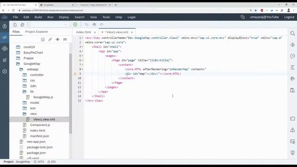Image resolution: width=297 pixels, height=167 pixels.
Task: Open the Storyboard perspective icon in left sidebar
Action: click(x=5, y=49)
